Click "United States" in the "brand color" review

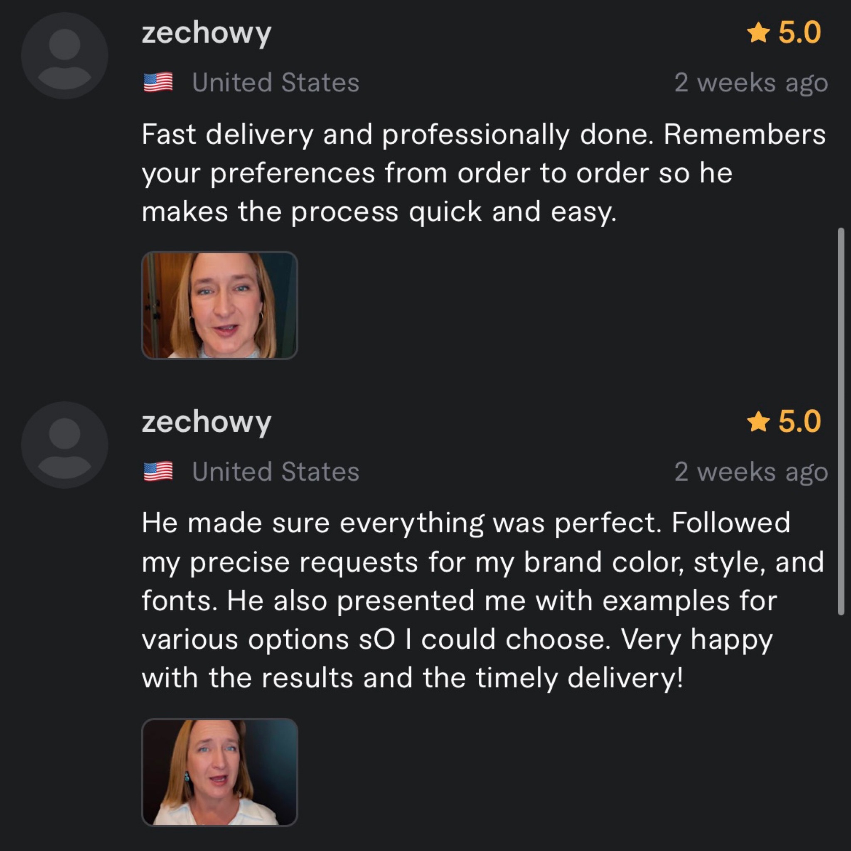[x=276, y=471]
